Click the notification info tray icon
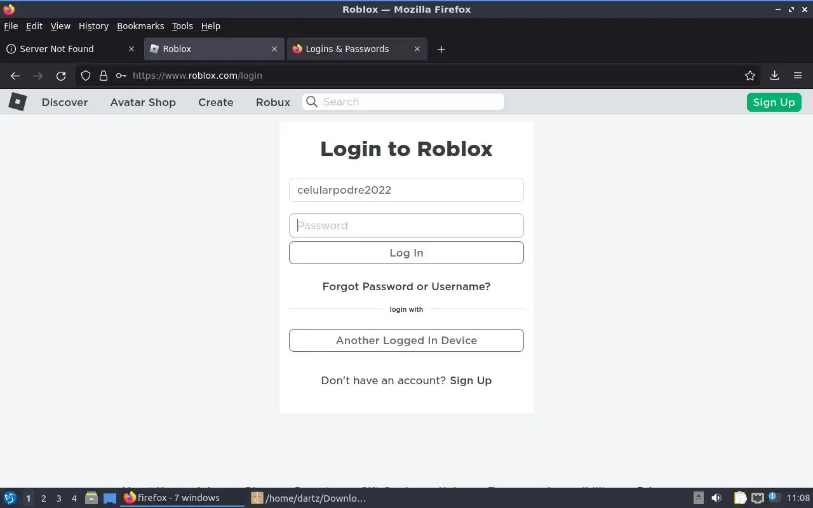 click(x=774, y=497)
